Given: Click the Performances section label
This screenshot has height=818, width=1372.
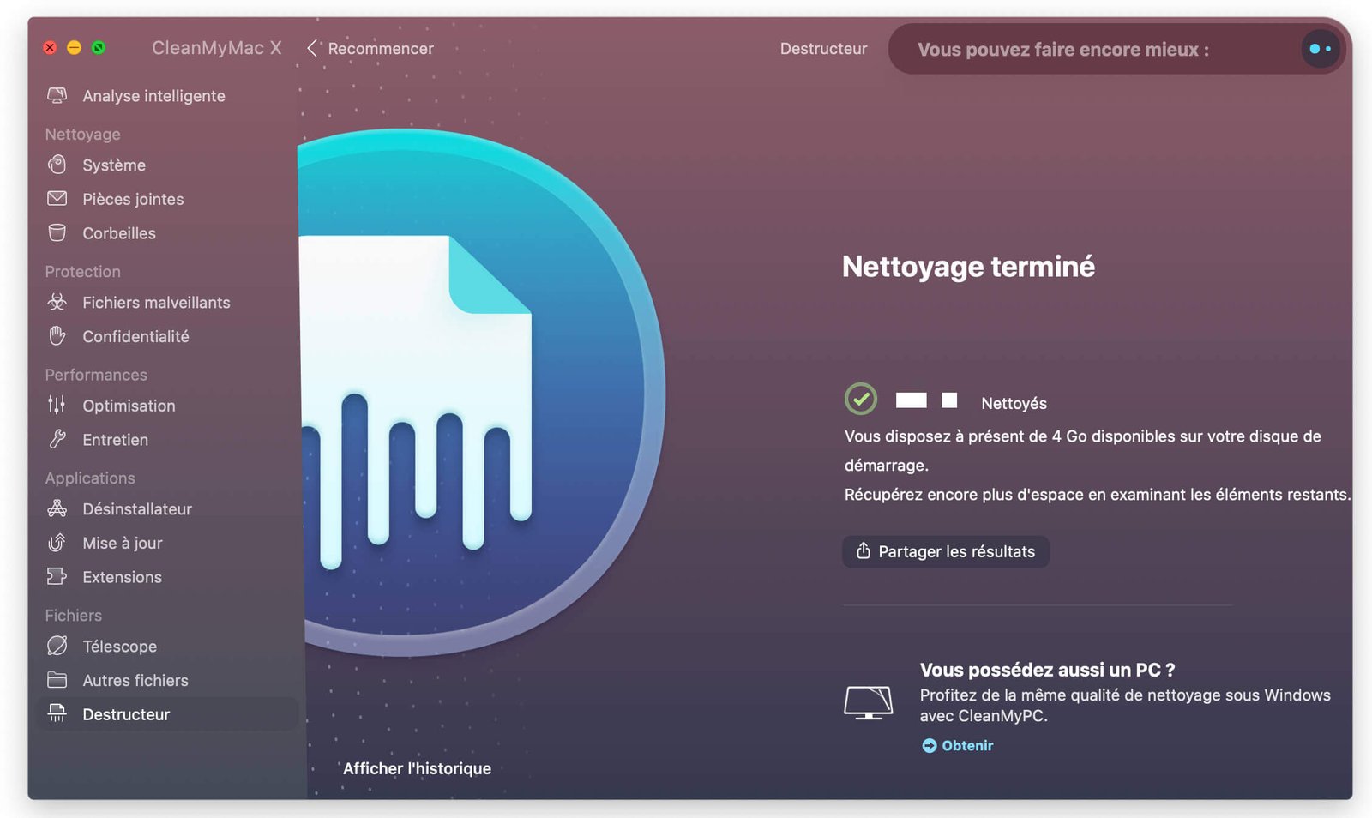Looking at the screenshot, I should pyautogui.click(x=96, y=375).
